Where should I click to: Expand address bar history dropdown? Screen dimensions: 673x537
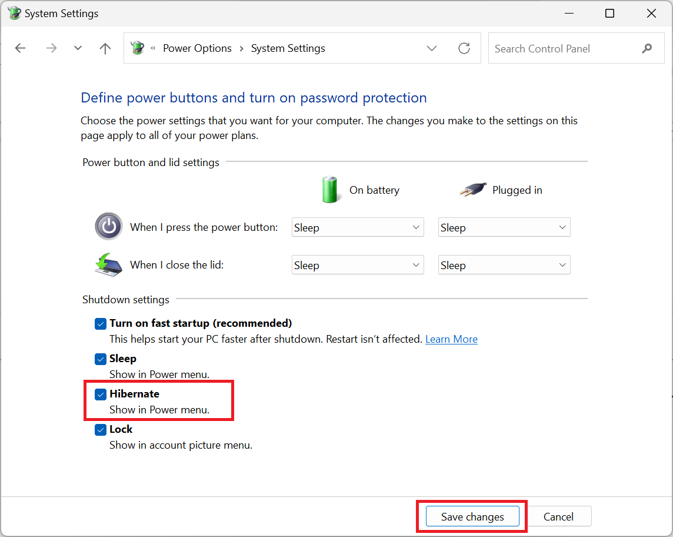click(x=432, y=48)
